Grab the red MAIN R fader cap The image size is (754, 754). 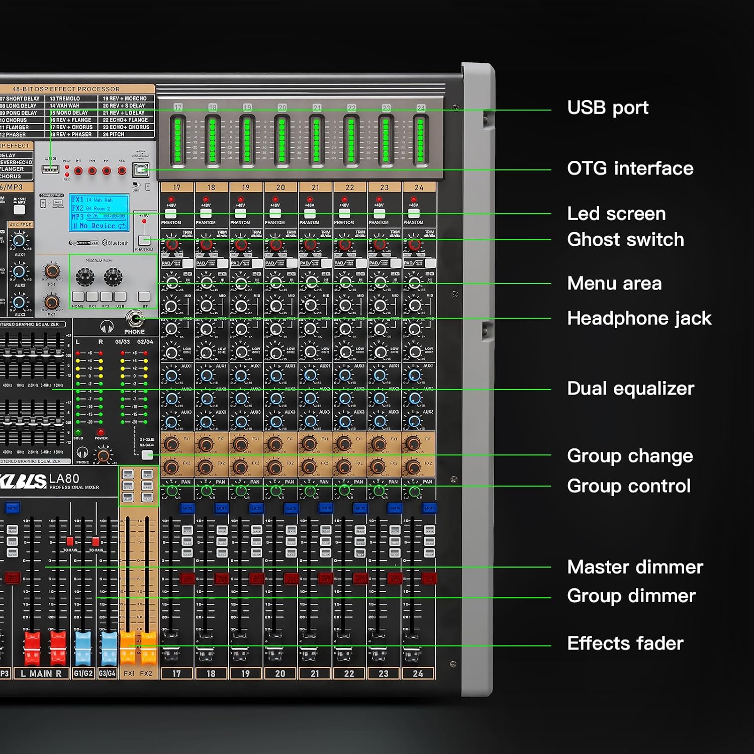pos(58,648)
